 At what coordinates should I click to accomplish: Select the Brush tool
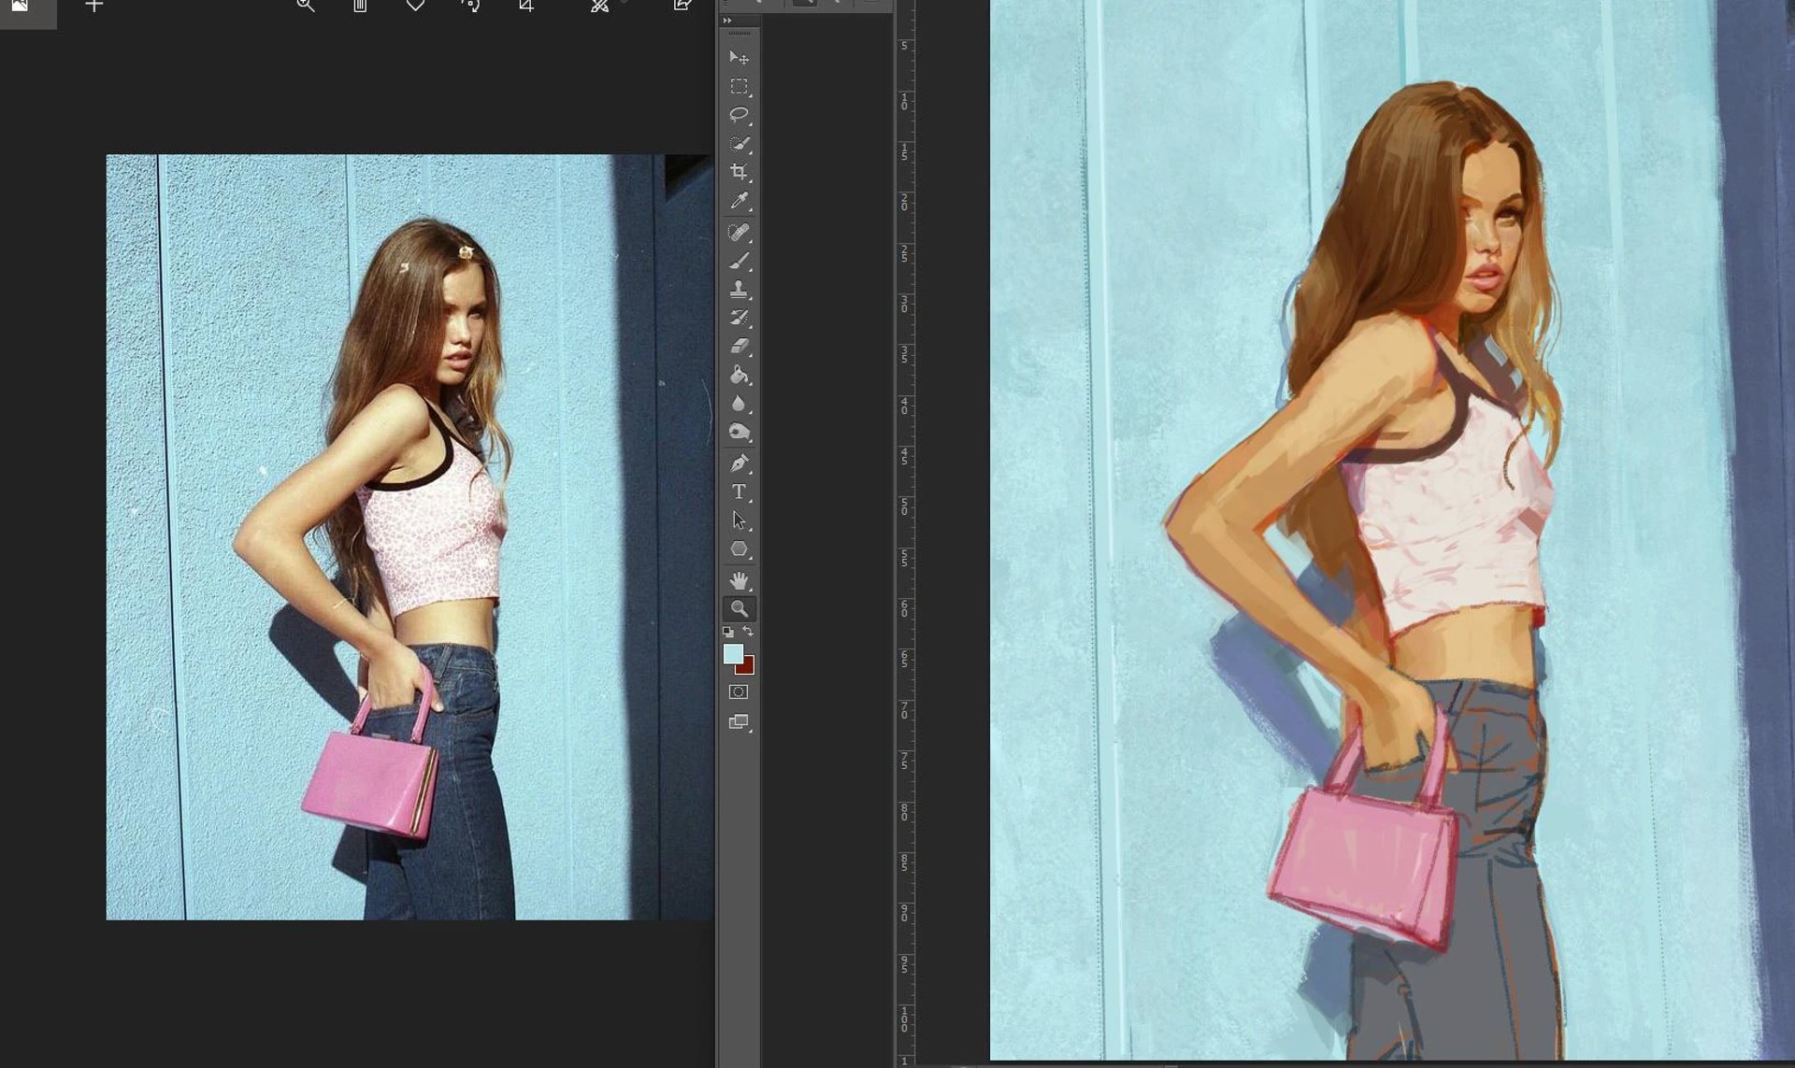(x=738, y=261)
